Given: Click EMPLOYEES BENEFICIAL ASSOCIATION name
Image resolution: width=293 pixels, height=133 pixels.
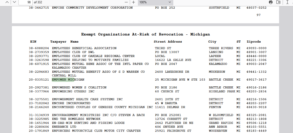Looking at the screenshot, I should click(x=84, y=48).
